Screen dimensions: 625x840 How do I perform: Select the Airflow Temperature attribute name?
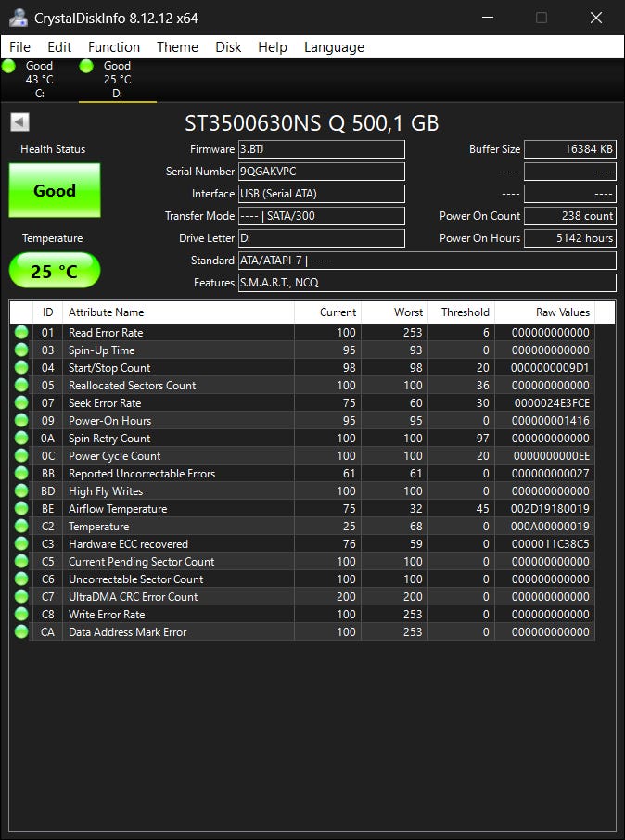point(118,508)
